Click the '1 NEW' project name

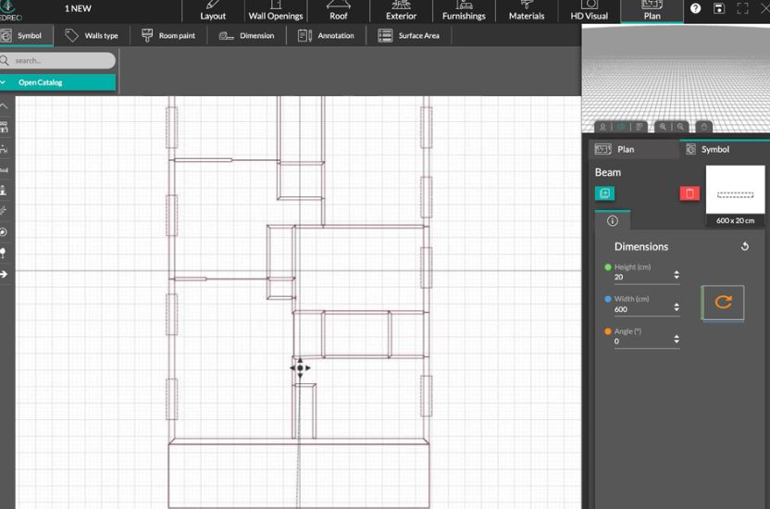click(x=78, y=8)
